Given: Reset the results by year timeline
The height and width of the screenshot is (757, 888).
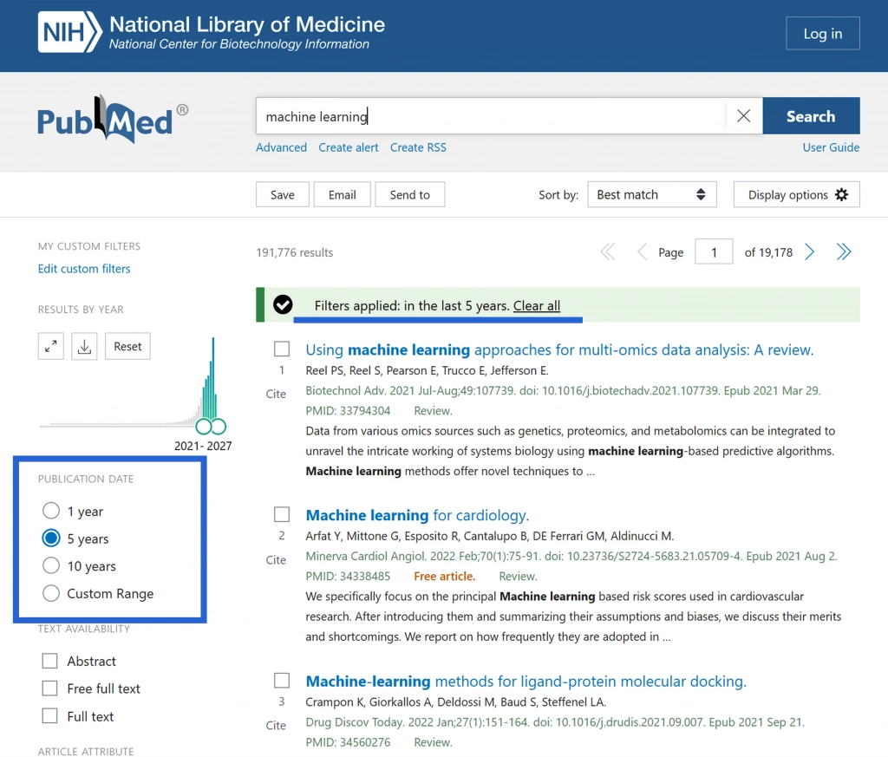Looking at the screenshot, I should click(127, 346).
